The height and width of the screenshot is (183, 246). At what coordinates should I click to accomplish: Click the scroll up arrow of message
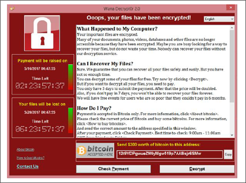(232, 28)
